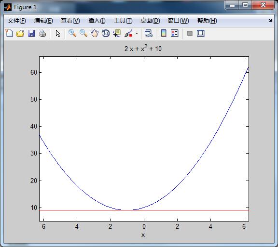Click the Hide Plot Tools icon
The height and width of the screenshot is (247, 278).
click(x=190, y=33)
